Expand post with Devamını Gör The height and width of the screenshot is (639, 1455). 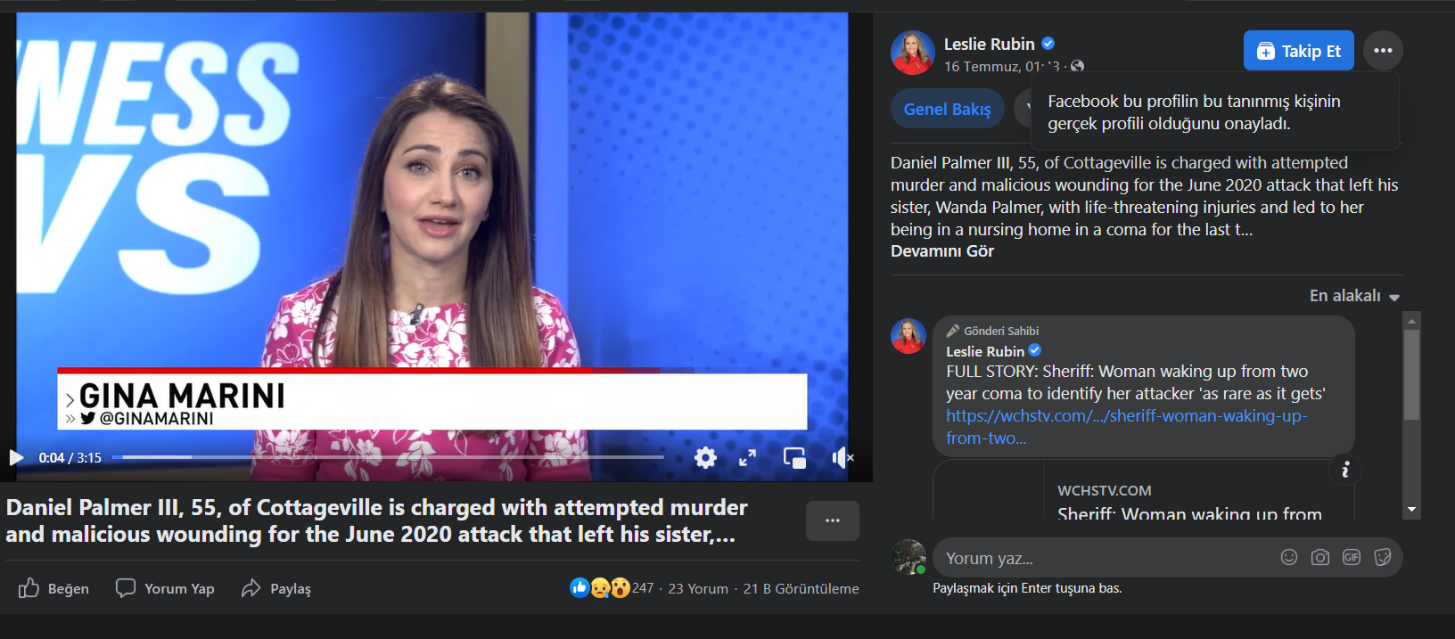pyautogui.click(x=941, y=251)
